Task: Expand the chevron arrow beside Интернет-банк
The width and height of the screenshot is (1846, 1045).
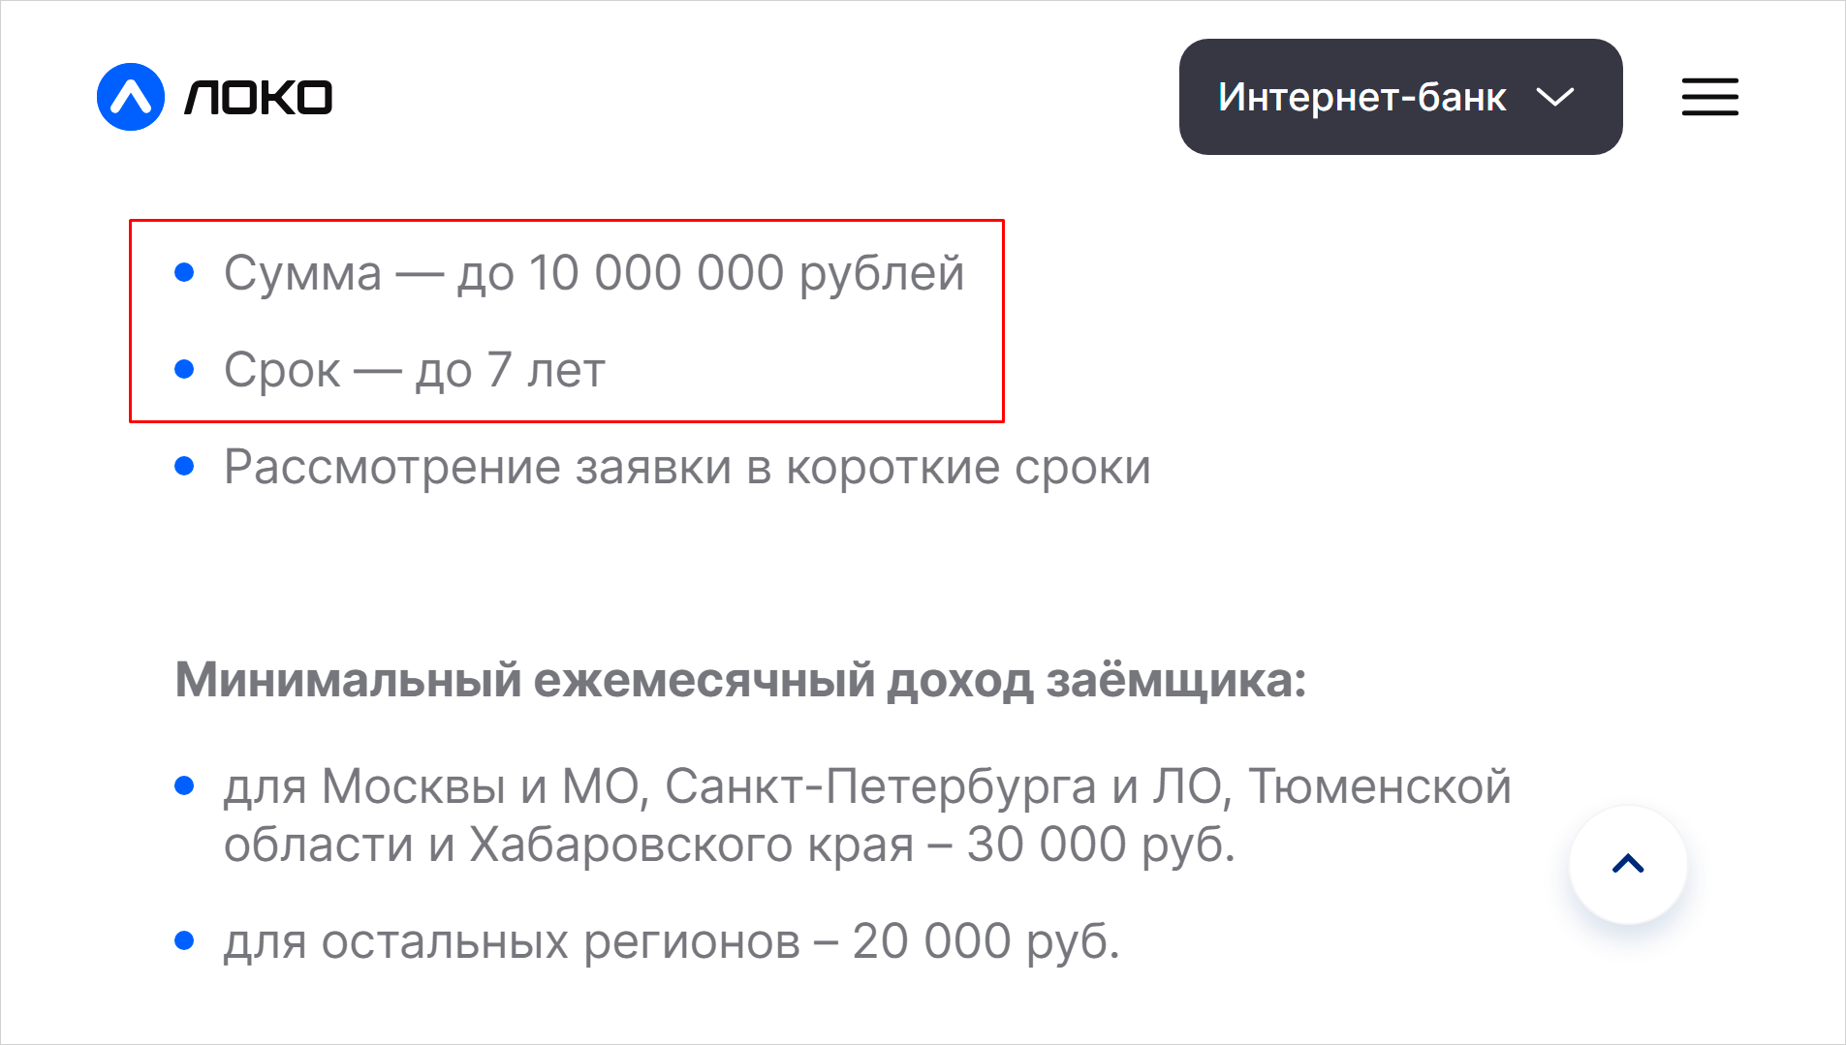Action: (1555, 97)
